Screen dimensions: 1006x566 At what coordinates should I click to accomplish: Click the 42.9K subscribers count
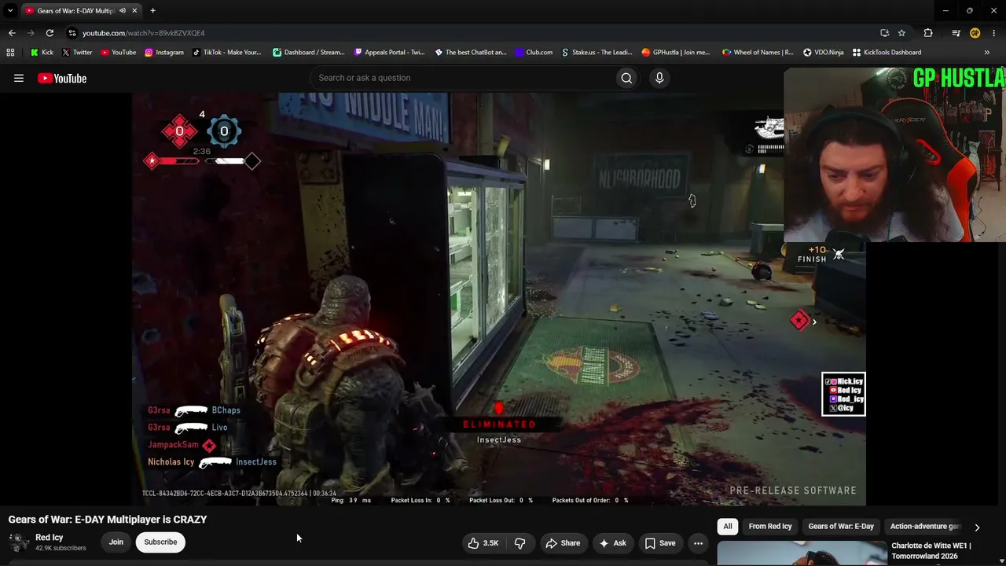(61, 548)
